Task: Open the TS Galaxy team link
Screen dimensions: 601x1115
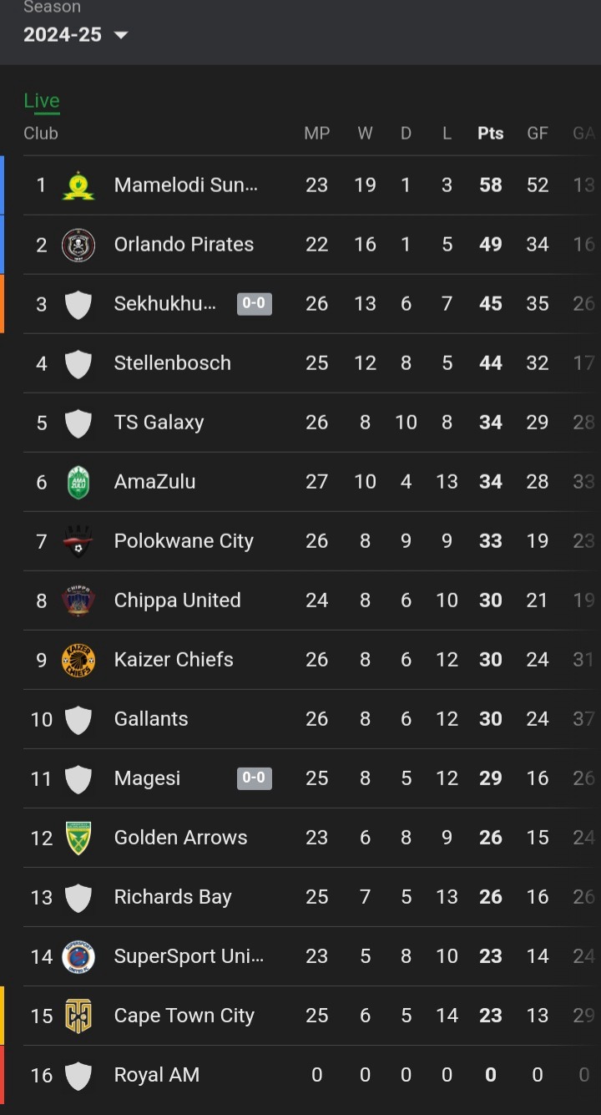Action: pyautogui.click(x=159, y=423)
